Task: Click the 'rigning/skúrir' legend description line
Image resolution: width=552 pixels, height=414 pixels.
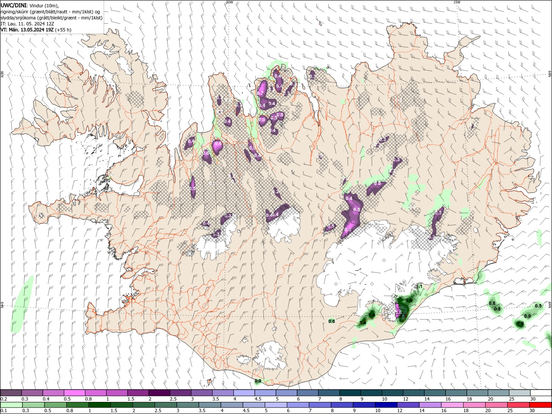Action: pos(51,12)
